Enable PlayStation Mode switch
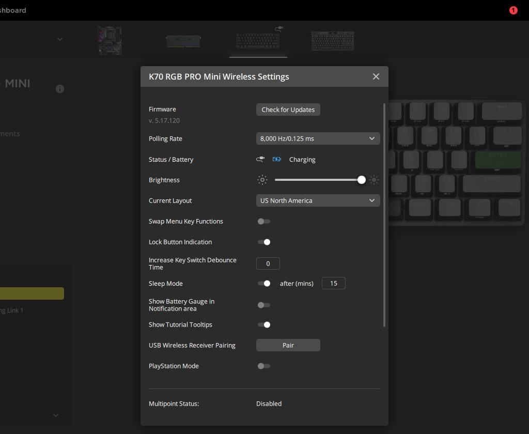The image size is (529, 434). (264, 366)
